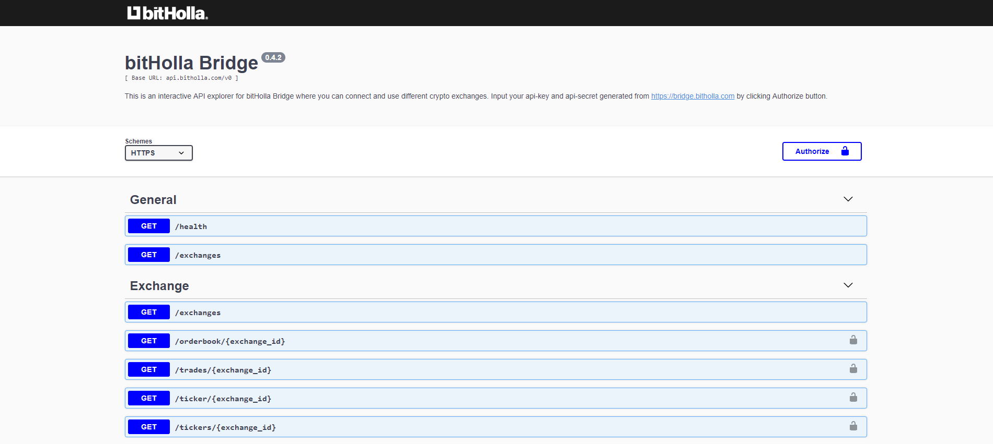Collapse the Exchange section chevron
Image resolution: width=993 pixels, height=444 pixels.
pos(848,285)
